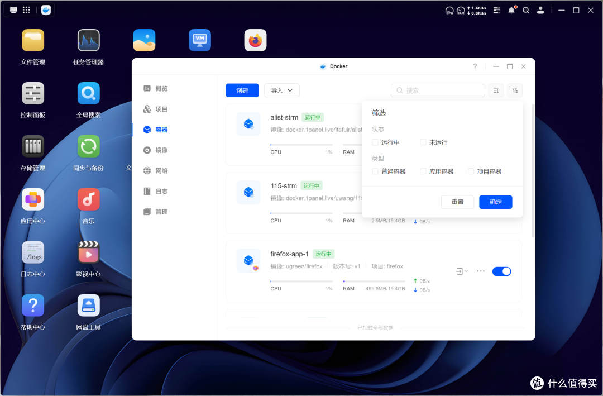Go to the 管理 section
603x396 pixels.
click(156, 212)
